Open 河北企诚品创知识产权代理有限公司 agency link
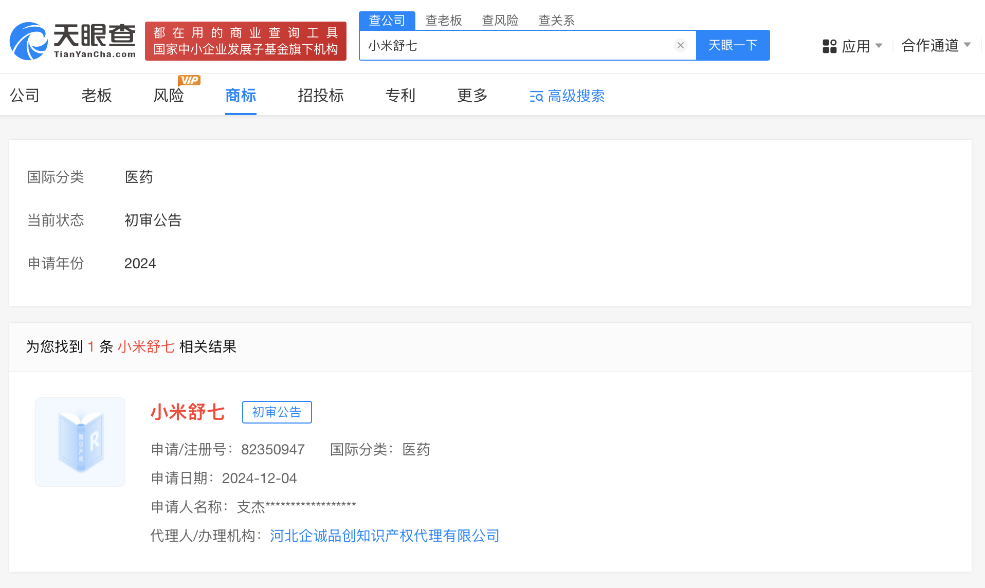The width and height of the screenshot is (985, 588). (x=385, y=536)
